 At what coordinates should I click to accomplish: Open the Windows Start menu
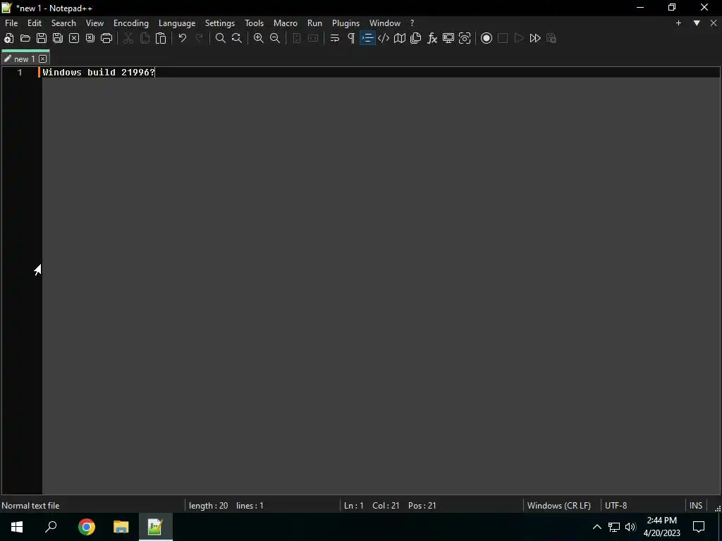[17, 527]
